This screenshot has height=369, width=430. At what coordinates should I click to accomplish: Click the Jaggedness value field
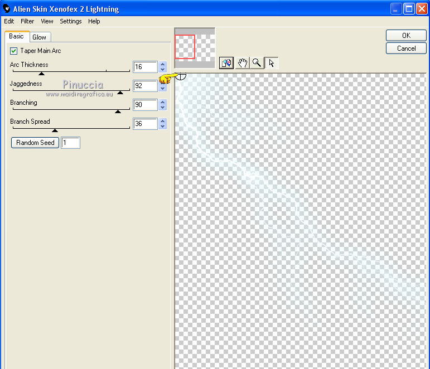145,86
